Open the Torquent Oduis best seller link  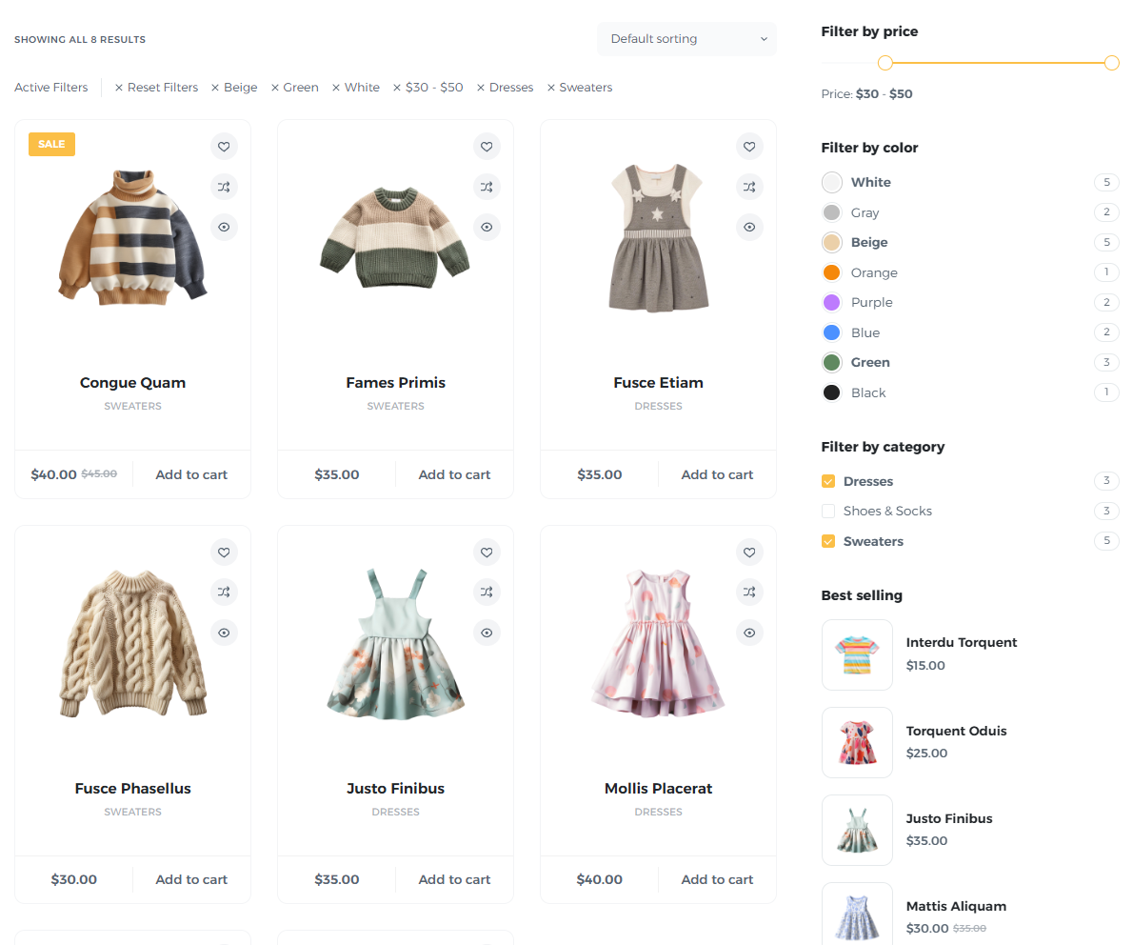pyautogui.click(x=956, y=731)
